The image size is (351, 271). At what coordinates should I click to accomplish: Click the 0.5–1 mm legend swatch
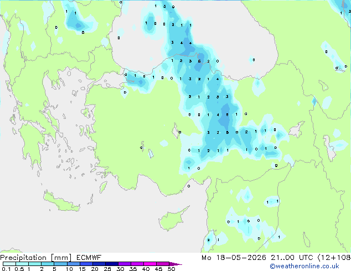coord(22,264)
